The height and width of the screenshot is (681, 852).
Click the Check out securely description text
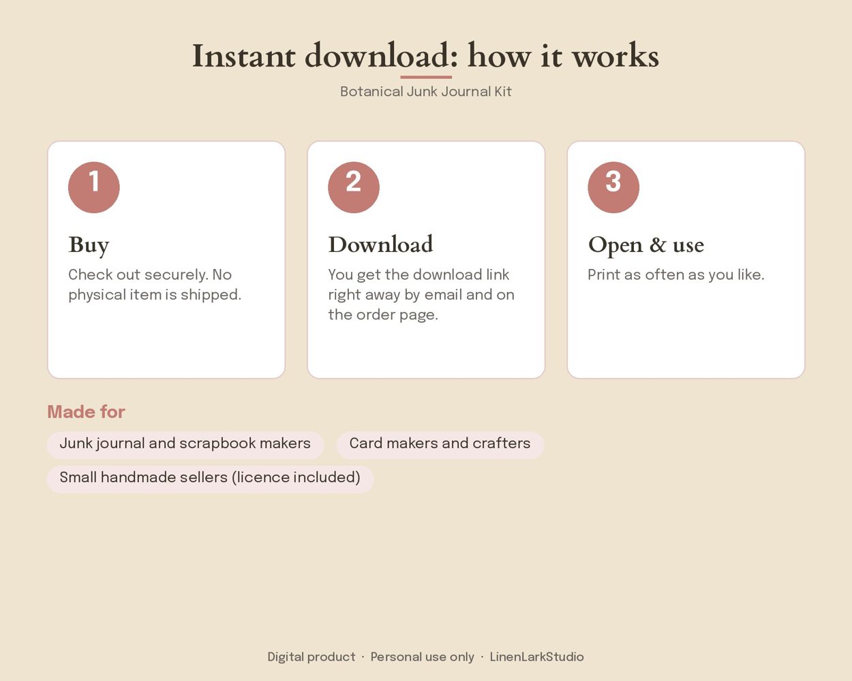coord(155,285)
